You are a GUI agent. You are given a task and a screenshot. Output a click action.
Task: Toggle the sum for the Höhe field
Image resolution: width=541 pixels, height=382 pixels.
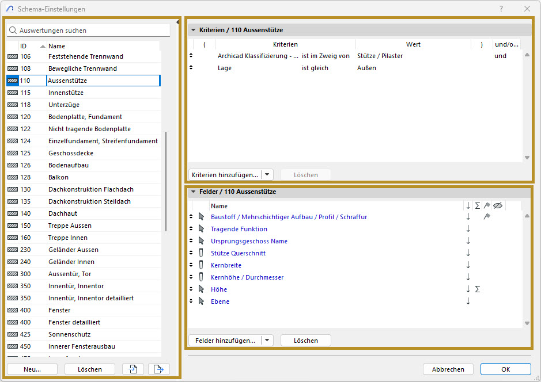pyautogui.click(x=478, y=289)
